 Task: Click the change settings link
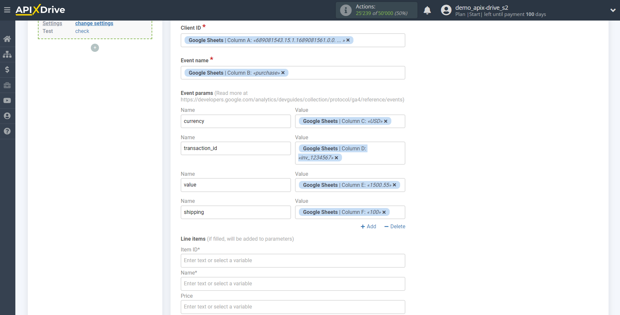94,23
